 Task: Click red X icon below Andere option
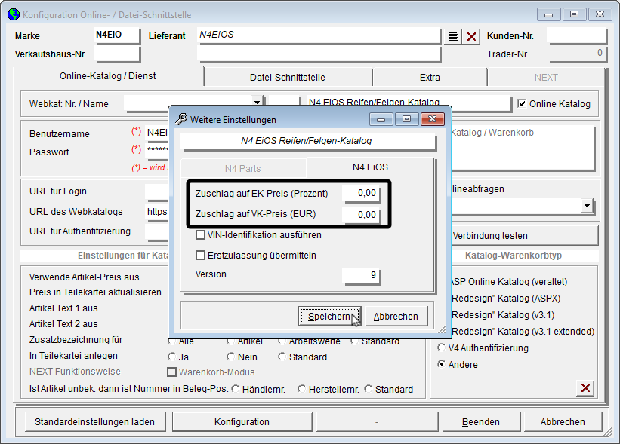point(585,388)
